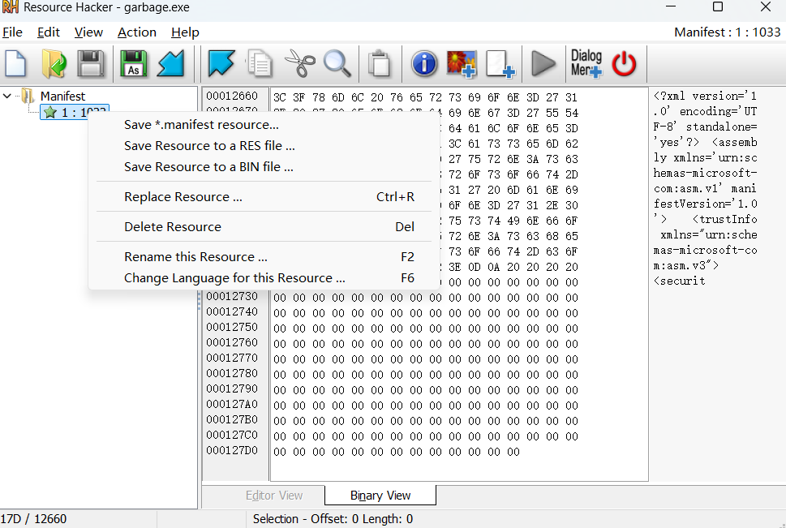Switch to the Editor View tab
This screenshot has height=528, width=786.
274,496
